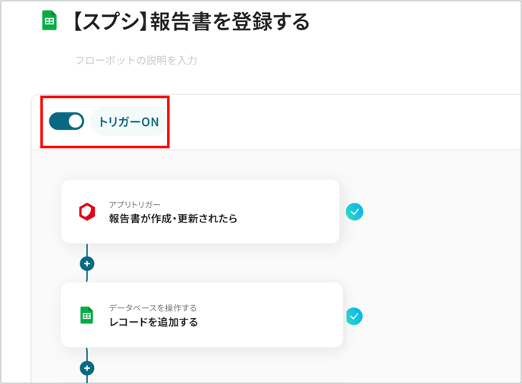The image size is (522, 384).
Task: Click the データベースを操作する label text
Action: [153, 308]
